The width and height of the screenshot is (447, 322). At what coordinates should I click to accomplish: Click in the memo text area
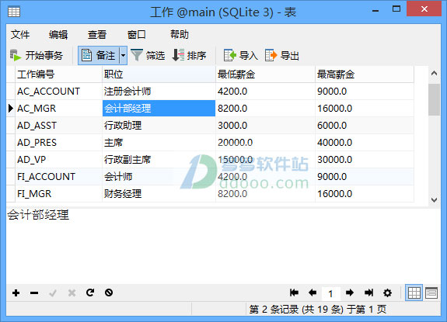(x=224, y=246)
